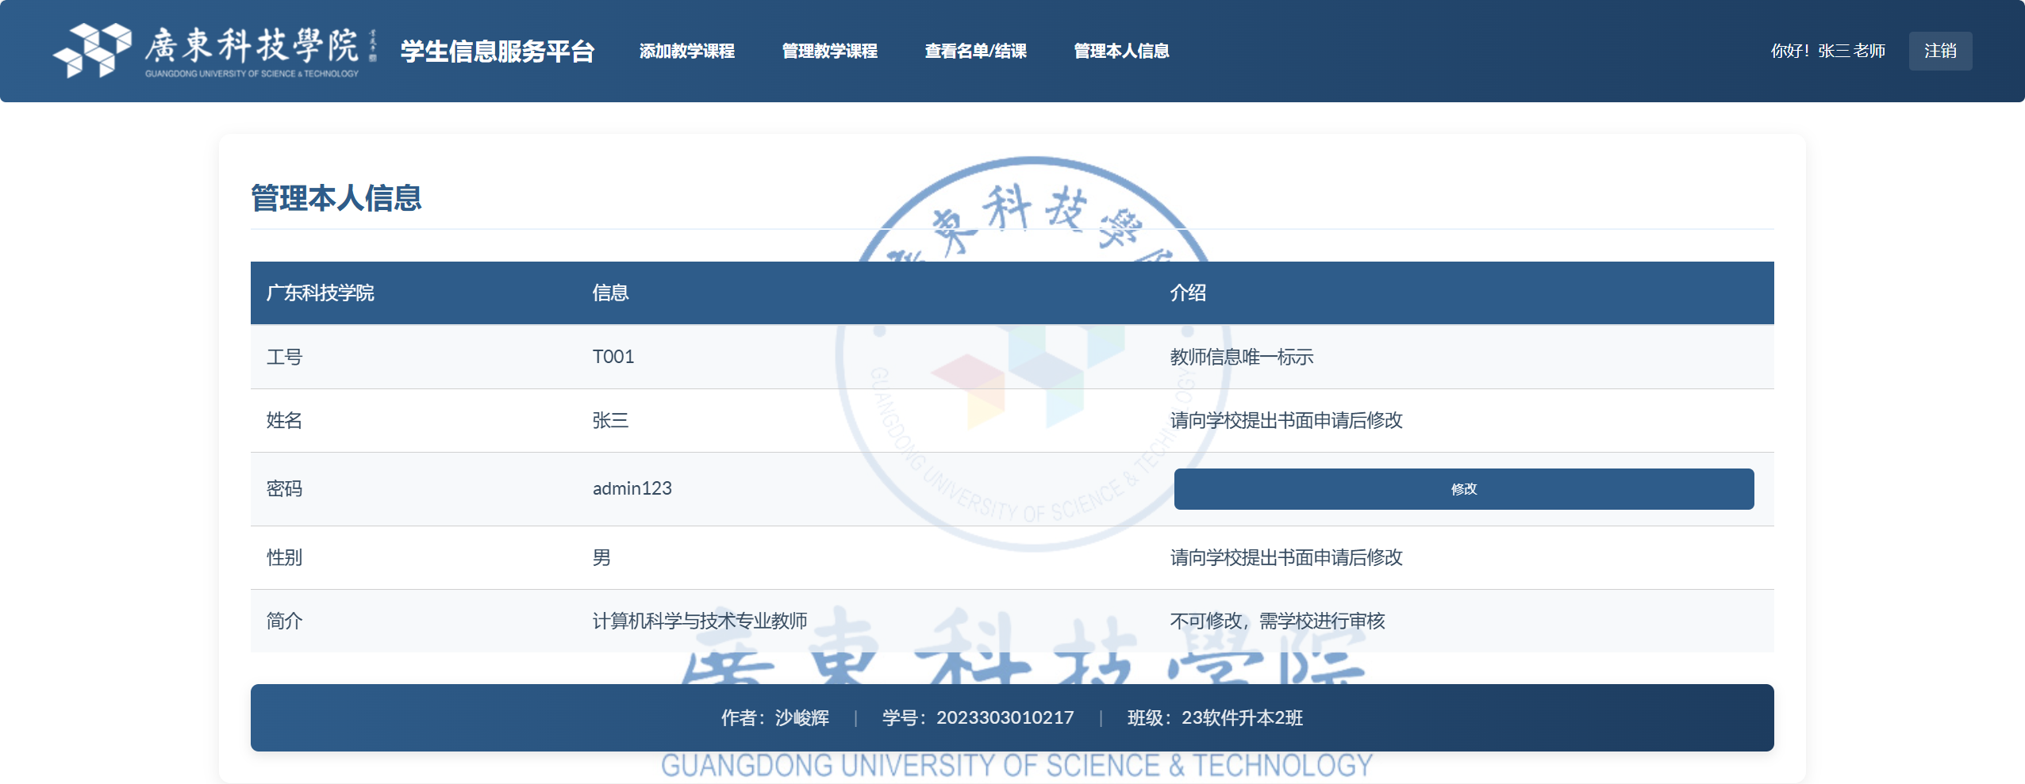Click the 信息 column header

[610, 293]
